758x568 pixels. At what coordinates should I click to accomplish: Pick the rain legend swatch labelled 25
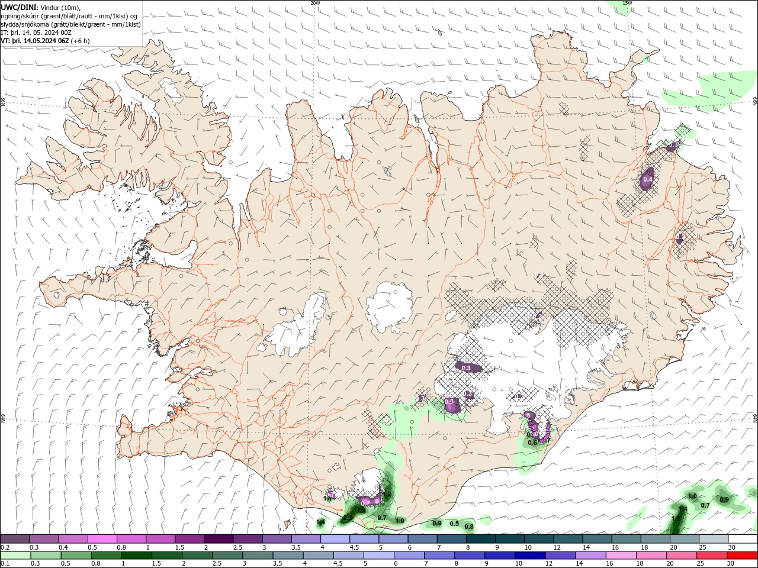click(711, 556)
